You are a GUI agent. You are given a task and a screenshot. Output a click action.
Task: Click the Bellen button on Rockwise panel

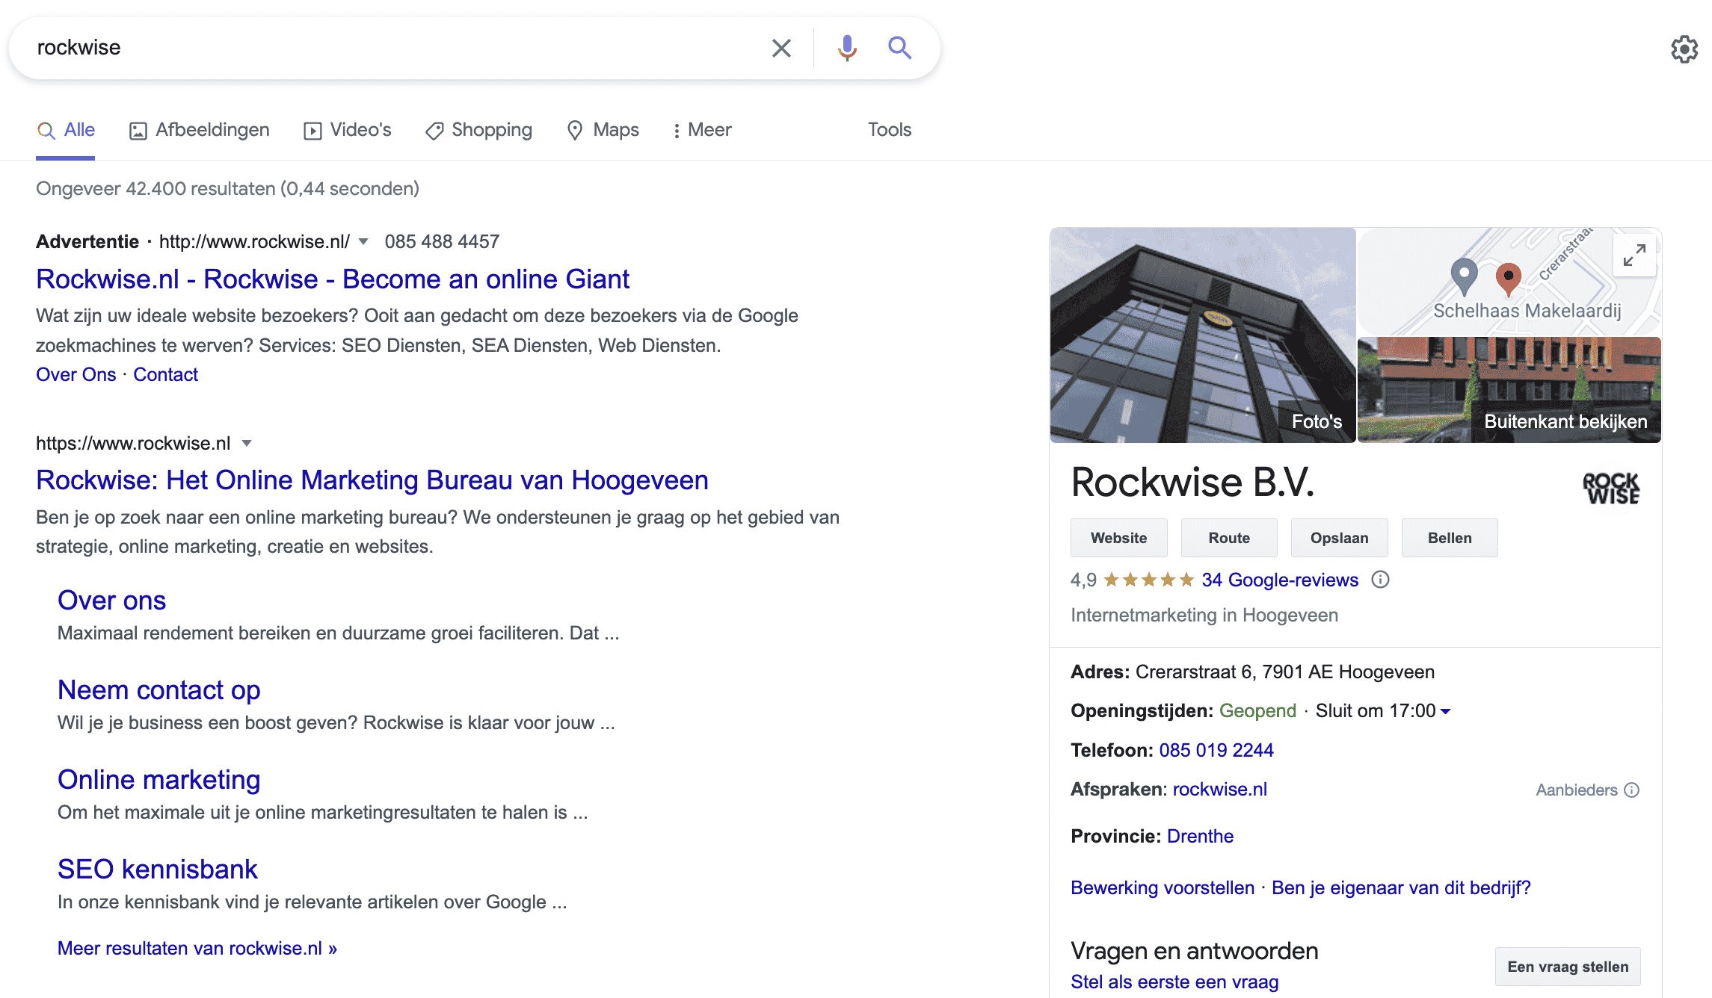[1450, 537]
